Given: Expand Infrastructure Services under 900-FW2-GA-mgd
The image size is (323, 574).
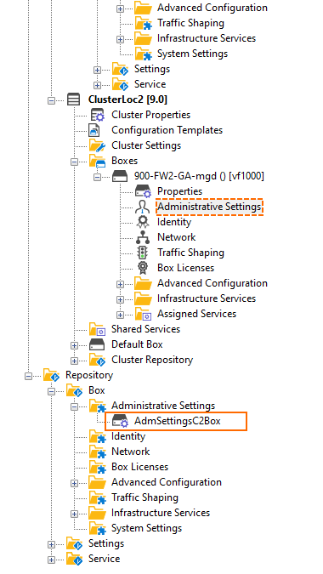Looking at the screenshot, I should 120,299.
